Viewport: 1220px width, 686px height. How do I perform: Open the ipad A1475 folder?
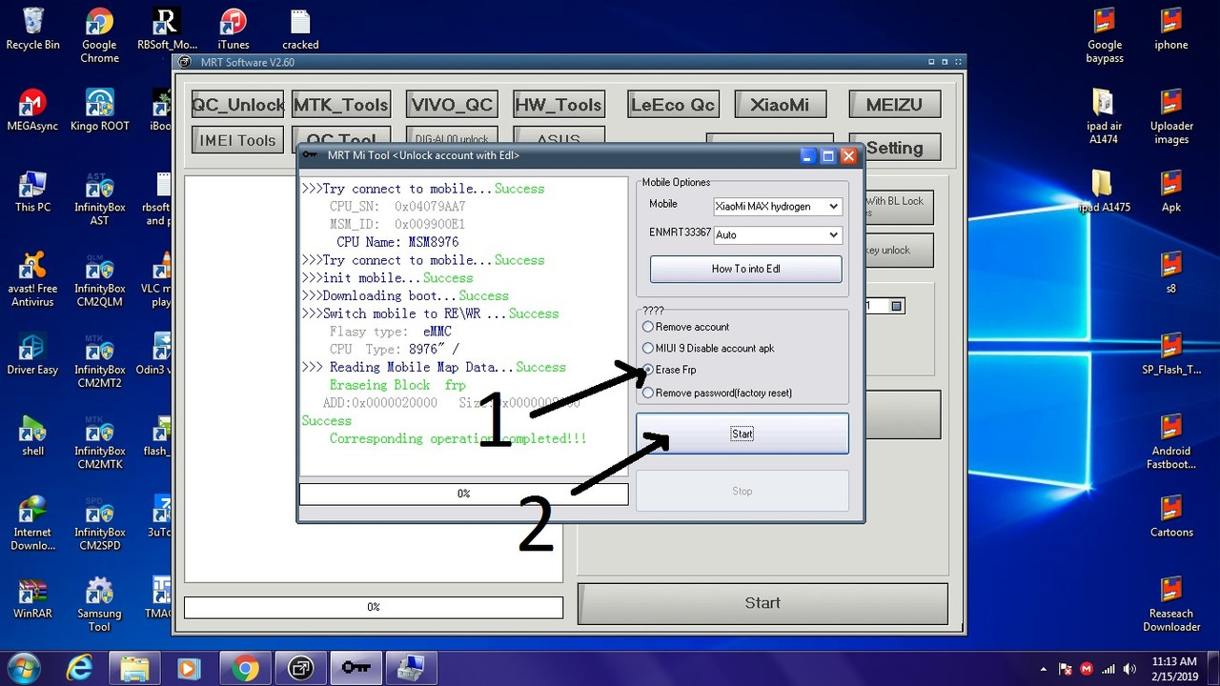coord(1104,192)
